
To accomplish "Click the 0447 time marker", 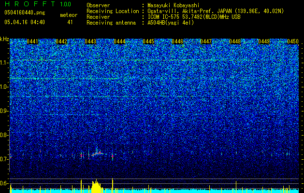I will (206, 41).
